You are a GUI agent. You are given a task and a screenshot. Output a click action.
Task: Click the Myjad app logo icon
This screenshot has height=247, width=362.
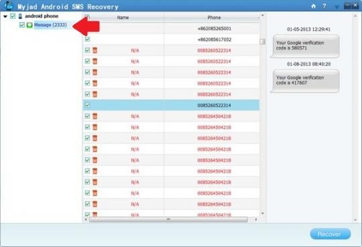9,6
